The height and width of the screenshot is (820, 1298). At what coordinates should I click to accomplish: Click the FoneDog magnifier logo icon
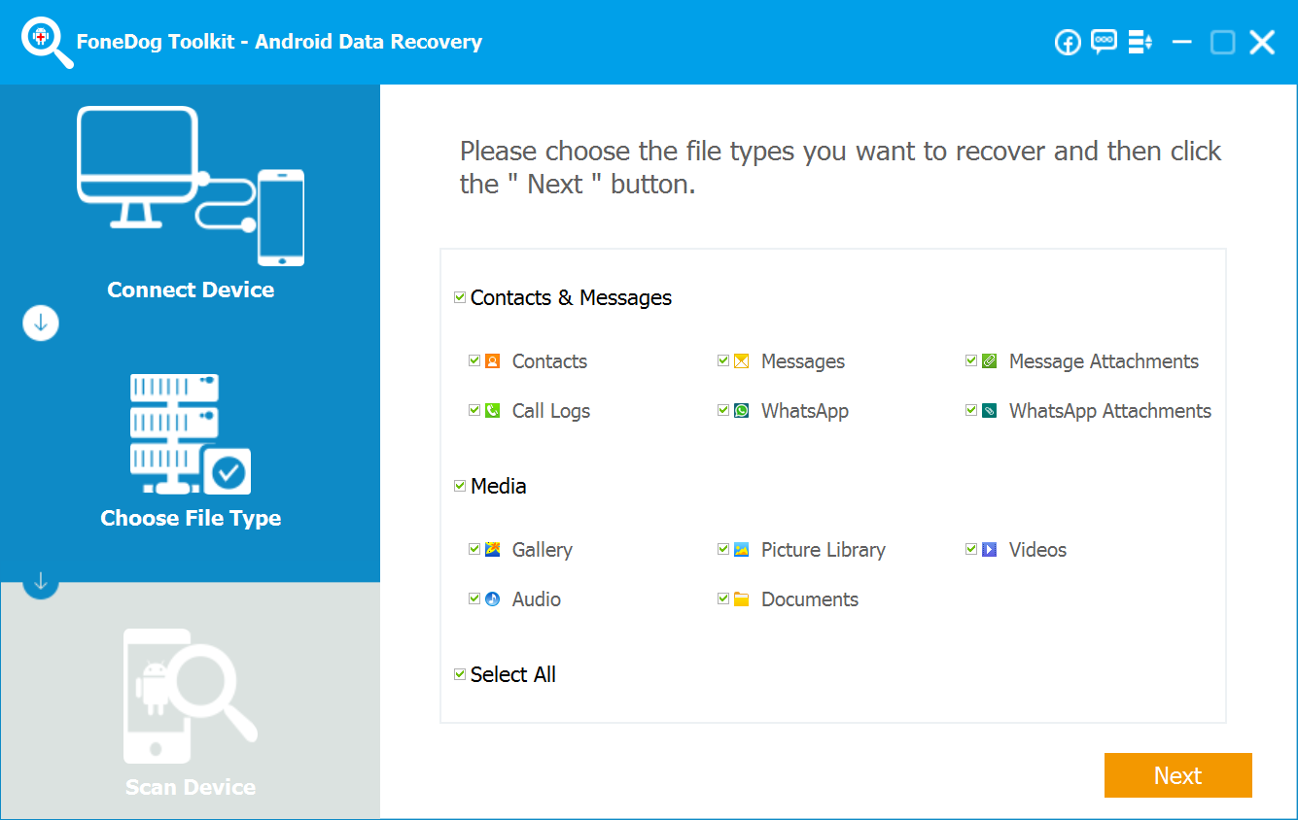click(47, 43)
